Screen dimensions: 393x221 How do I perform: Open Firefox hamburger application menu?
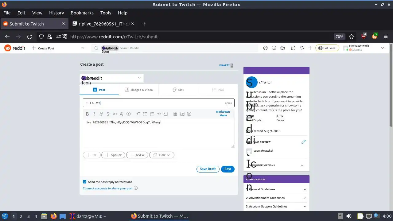coord(386,37)
